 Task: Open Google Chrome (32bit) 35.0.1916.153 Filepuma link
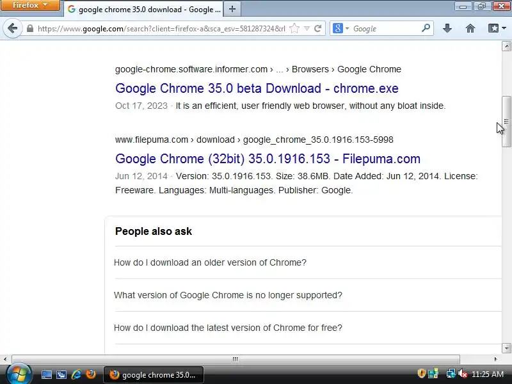268,159
